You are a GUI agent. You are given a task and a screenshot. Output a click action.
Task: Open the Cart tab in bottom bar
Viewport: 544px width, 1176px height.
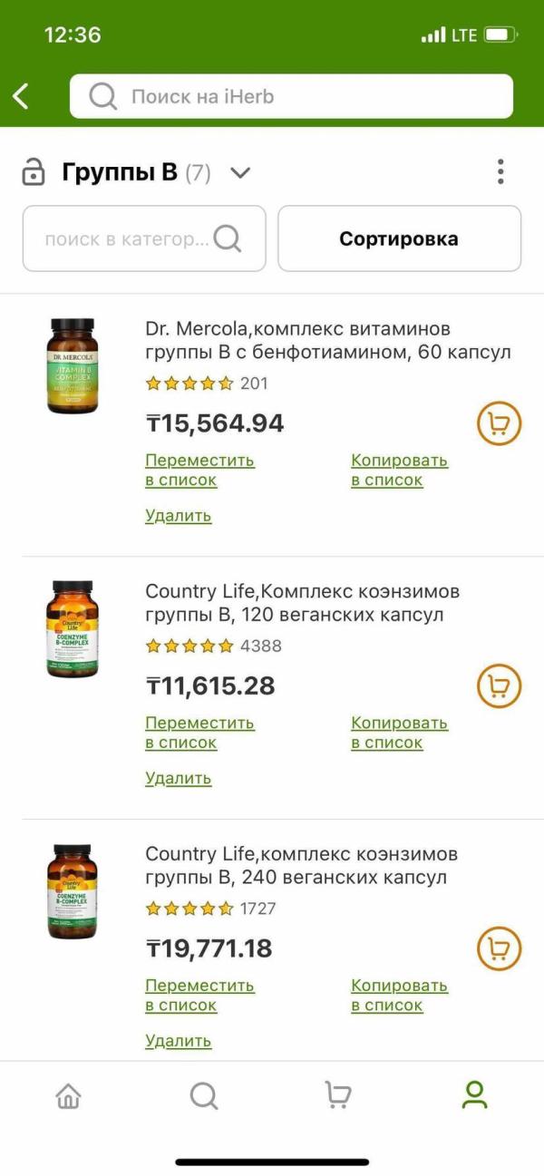(338, 1096)
